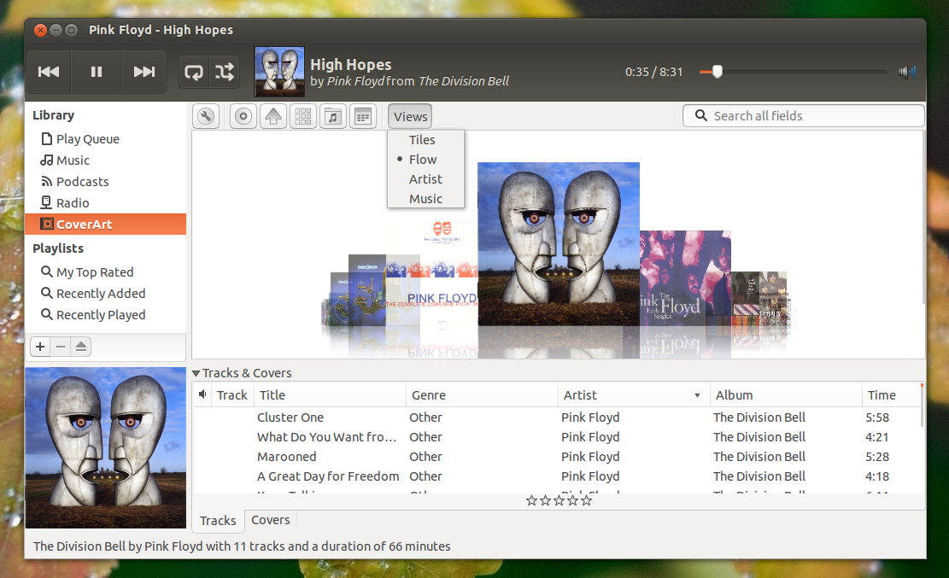Open Radio in Library sidebar
Image resolution: width=949 pixels, height=578 pixels.
point(105,202)
